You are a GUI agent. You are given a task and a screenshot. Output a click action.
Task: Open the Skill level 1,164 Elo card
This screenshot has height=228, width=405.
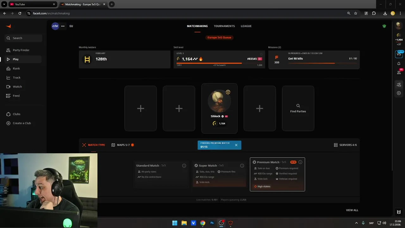point(219,59)
